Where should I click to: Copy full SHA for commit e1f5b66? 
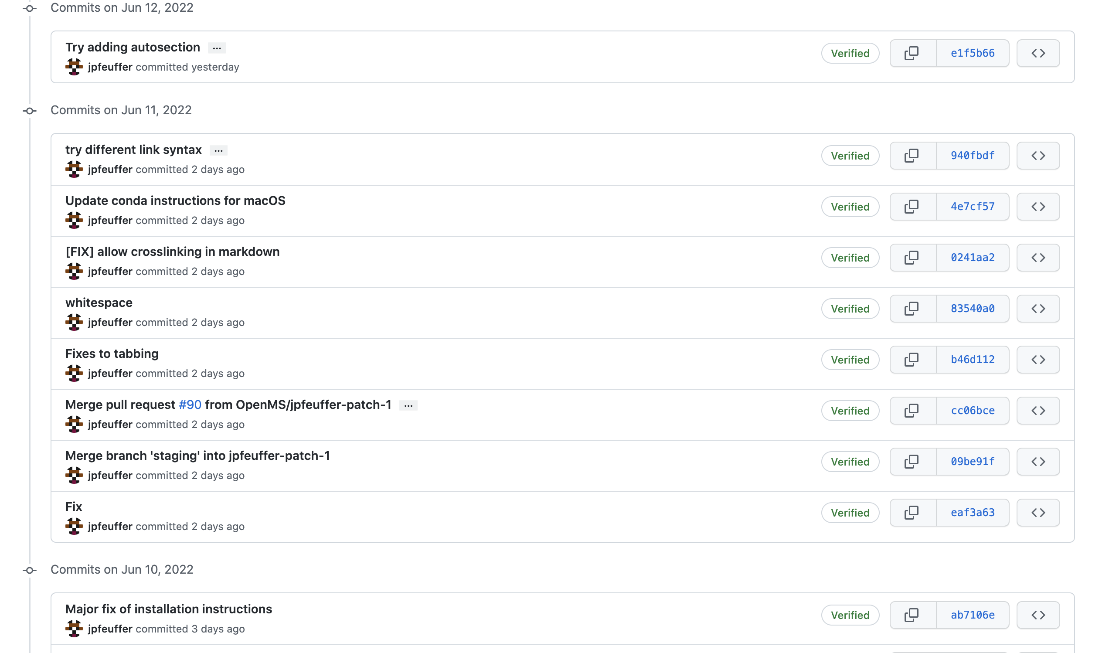[912, 53]
